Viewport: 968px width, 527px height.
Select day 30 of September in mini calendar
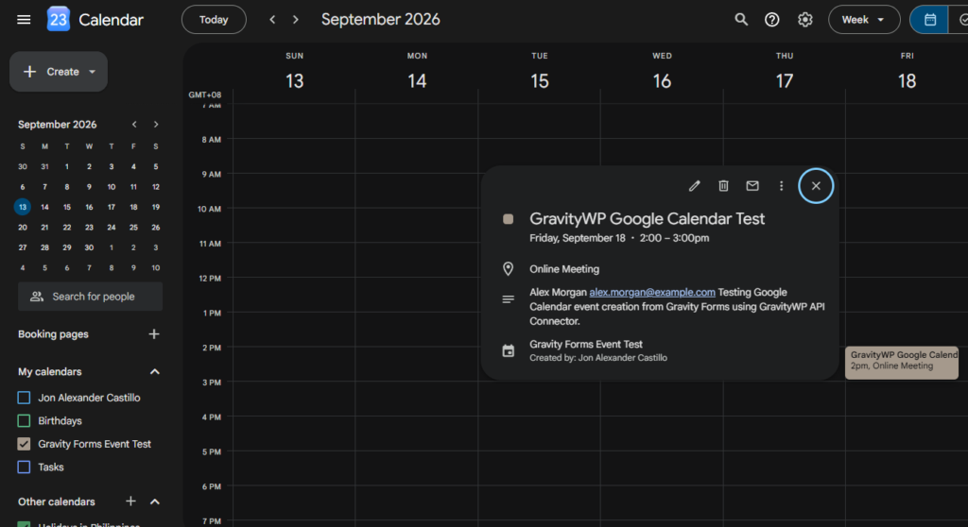pyautogui.click(x=89, y=247)
